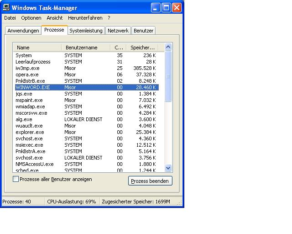Screen dimensions: 292x234
Task: Select the wuauclt.exe process
Action: point(87,126)
